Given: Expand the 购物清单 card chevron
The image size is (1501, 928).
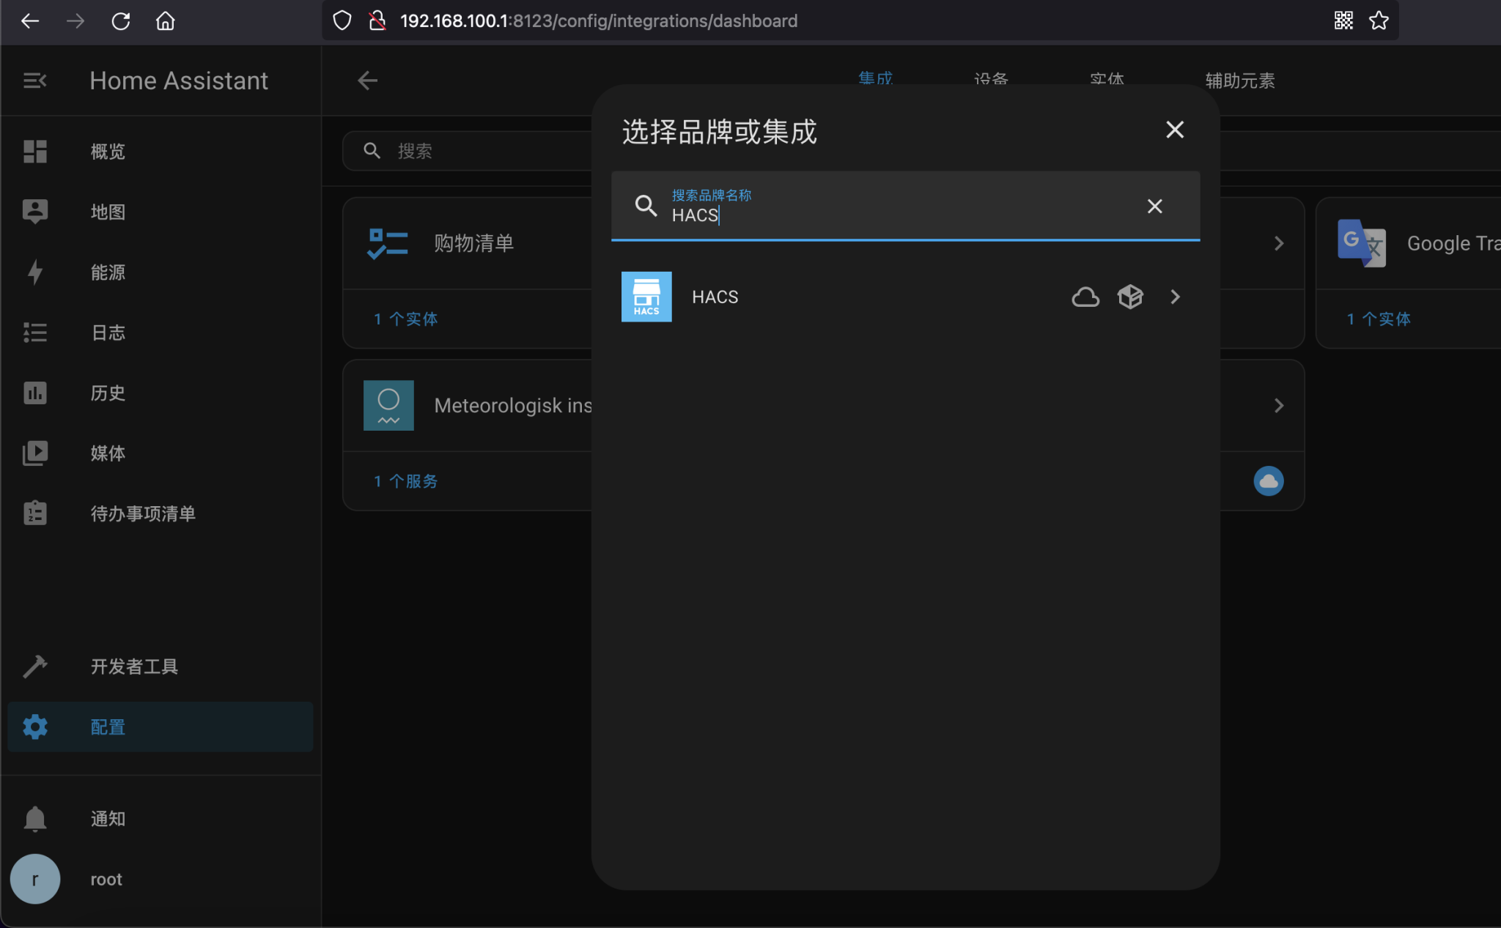Looking at the screenshot, I should pyautogui.click(x=1279, y=242).
